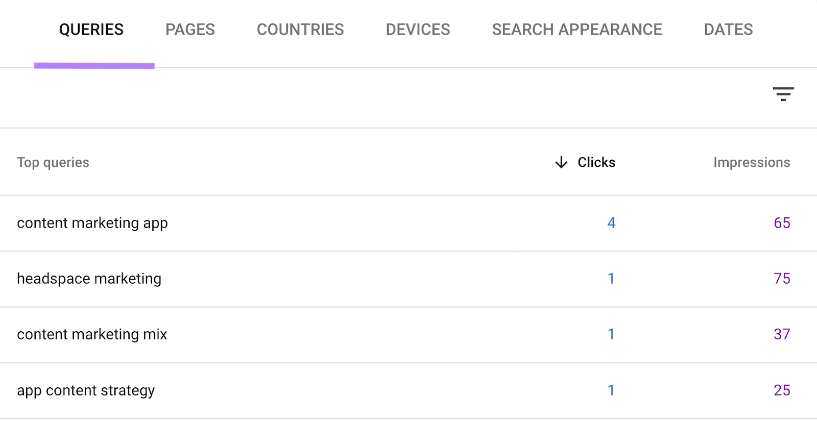Image resolution: width=817 pixels, height=421 pixels.
Task: Open the query 'headspace marketing'
Action: 89,279
